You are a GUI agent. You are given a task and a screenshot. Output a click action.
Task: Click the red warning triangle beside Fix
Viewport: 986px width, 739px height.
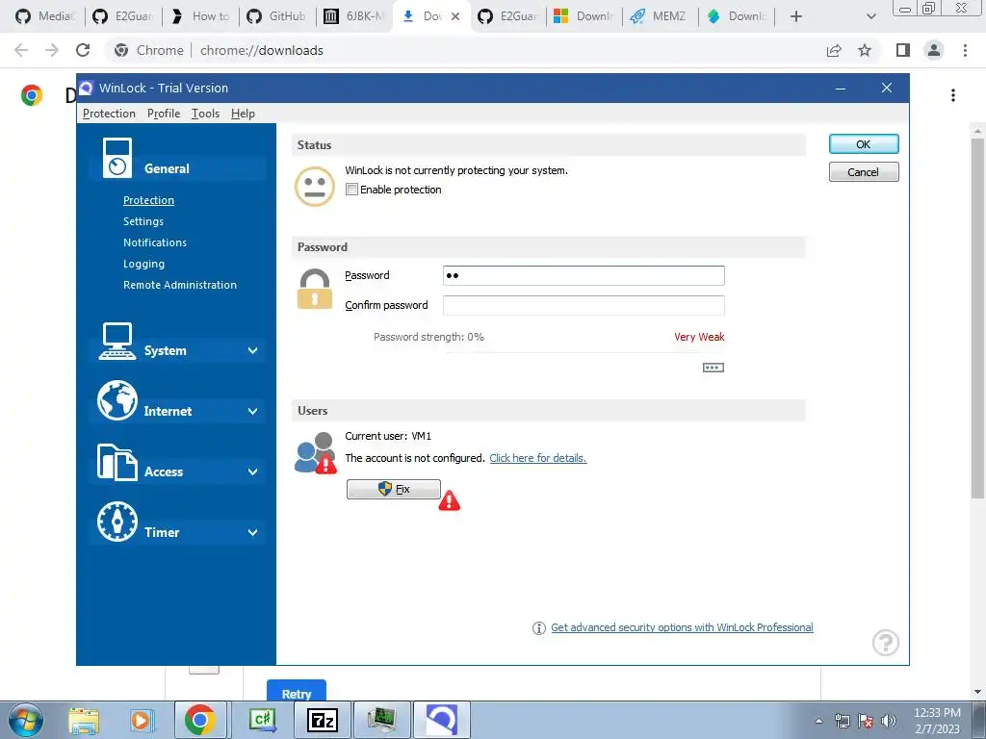449,500
